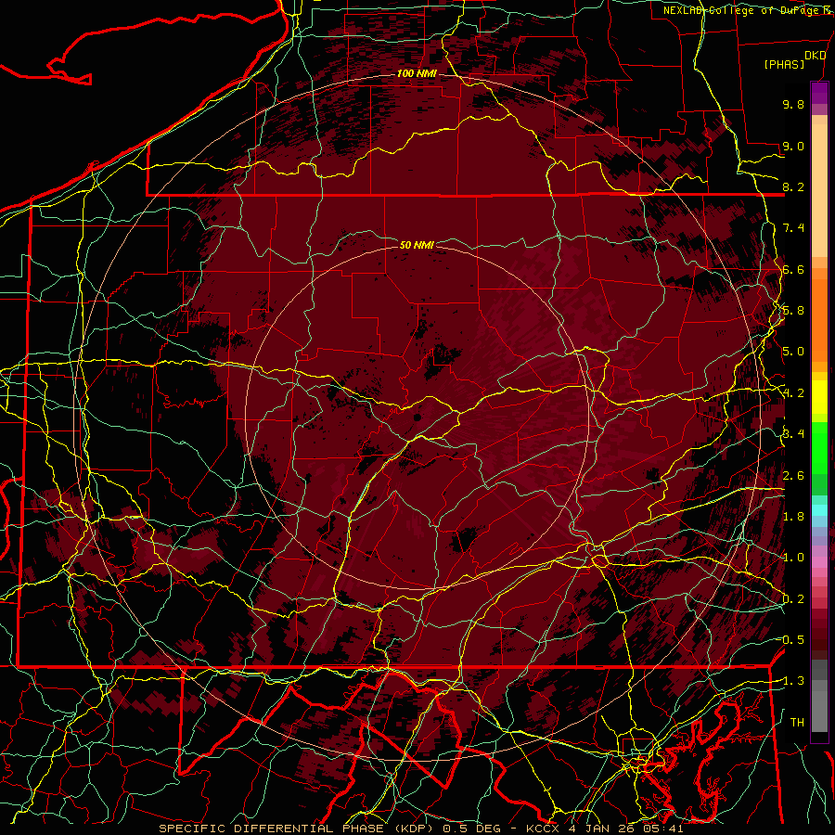The width and height of the screenshot is (835, 835).
Task: Click the 7.4 value on the color scale
Action: pyautogui.click(x=793, y=228)
